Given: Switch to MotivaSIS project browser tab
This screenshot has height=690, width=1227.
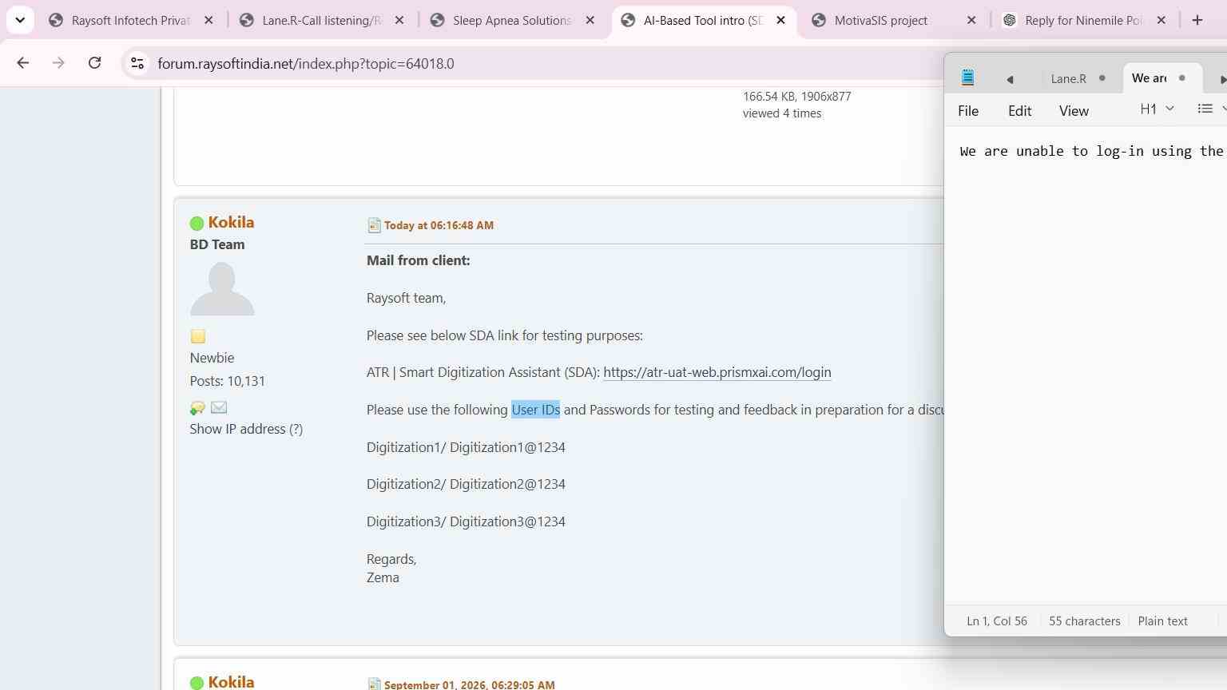Looking at the screenshot, I should [x=881, y=21].
